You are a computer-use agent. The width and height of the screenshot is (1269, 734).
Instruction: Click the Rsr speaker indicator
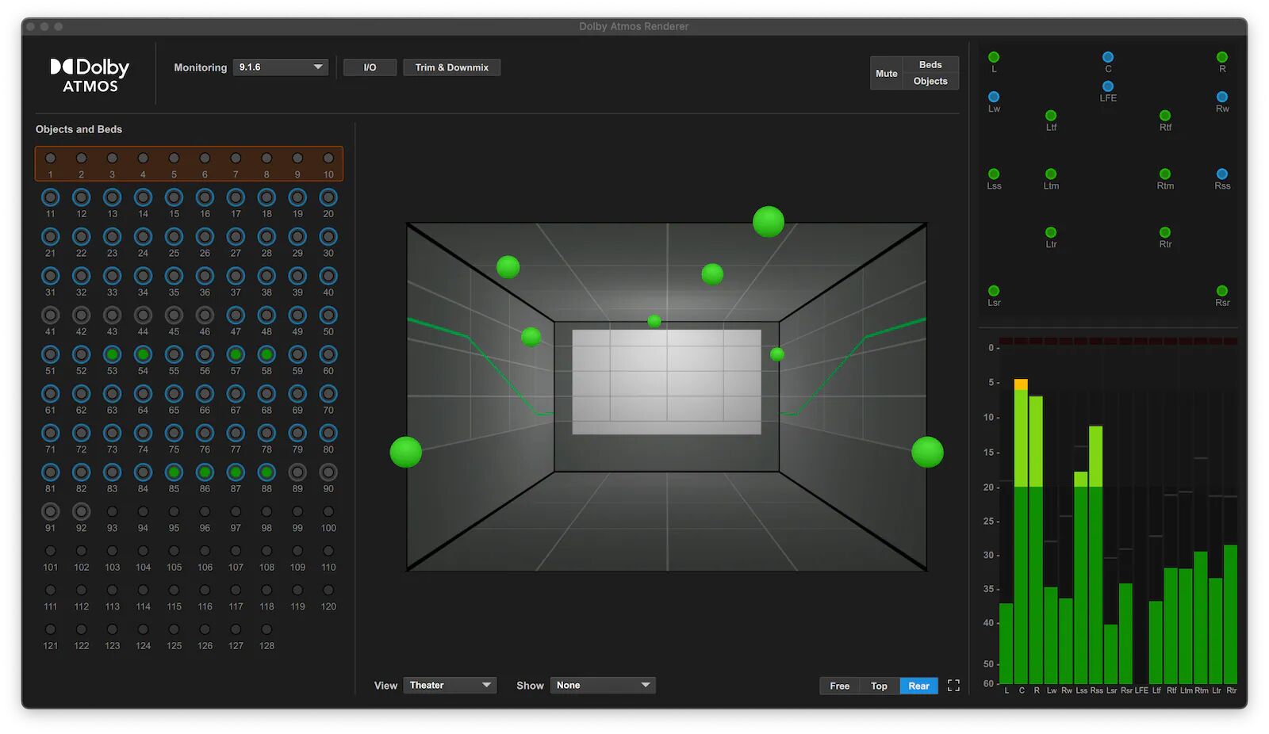1221,292
